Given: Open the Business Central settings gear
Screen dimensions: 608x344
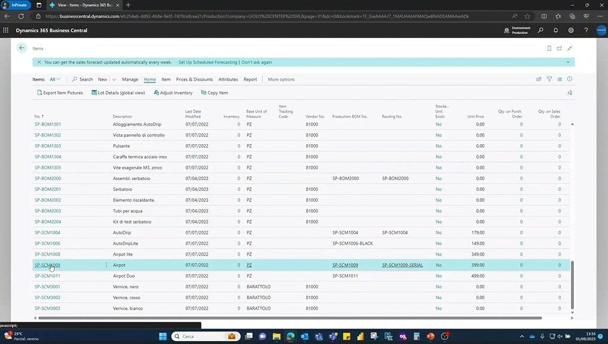Looking at the screenshot, I should 571,30.
